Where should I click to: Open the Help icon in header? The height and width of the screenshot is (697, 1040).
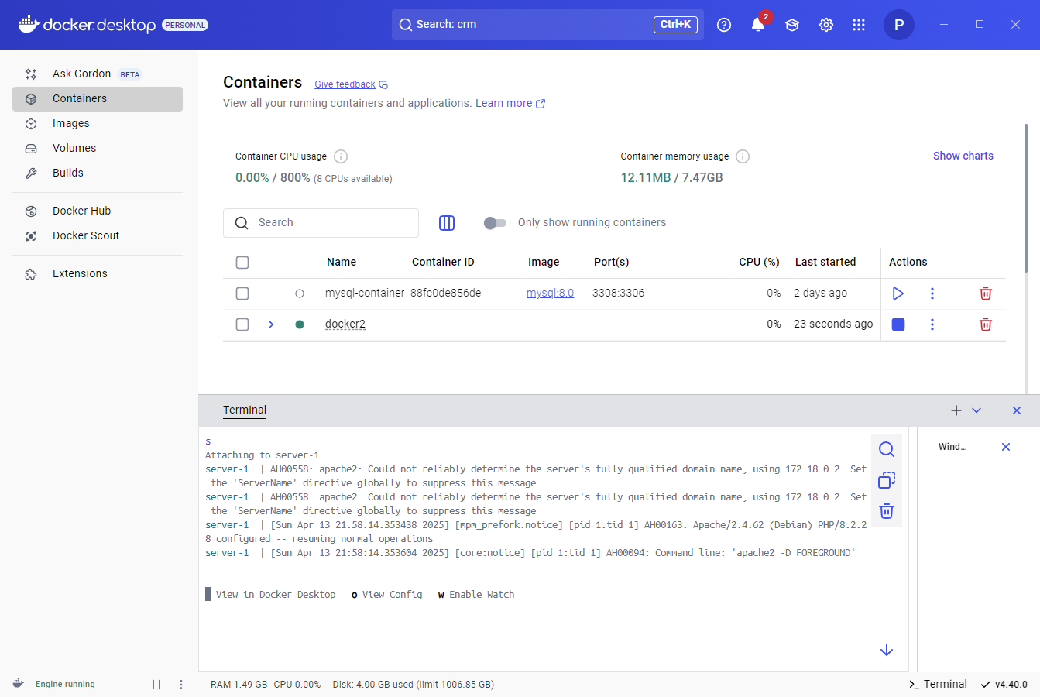pyautogui.click(x=724, y=25)
